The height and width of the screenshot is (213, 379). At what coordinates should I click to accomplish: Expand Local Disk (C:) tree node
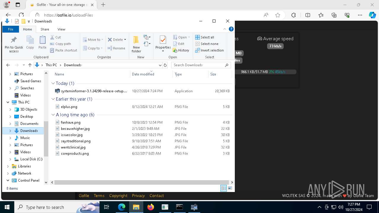pos(10,159)
